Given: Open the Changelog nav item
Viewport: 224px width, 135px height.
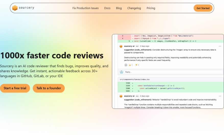Looking at the screenshot, I should coord(134,8).
